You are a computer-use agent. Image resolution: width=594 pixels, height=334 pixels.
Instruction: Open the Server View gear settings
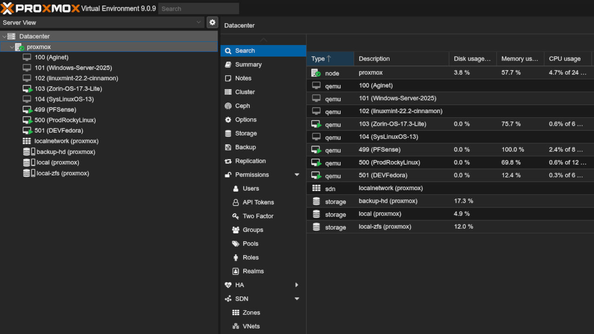coord(212,22)
